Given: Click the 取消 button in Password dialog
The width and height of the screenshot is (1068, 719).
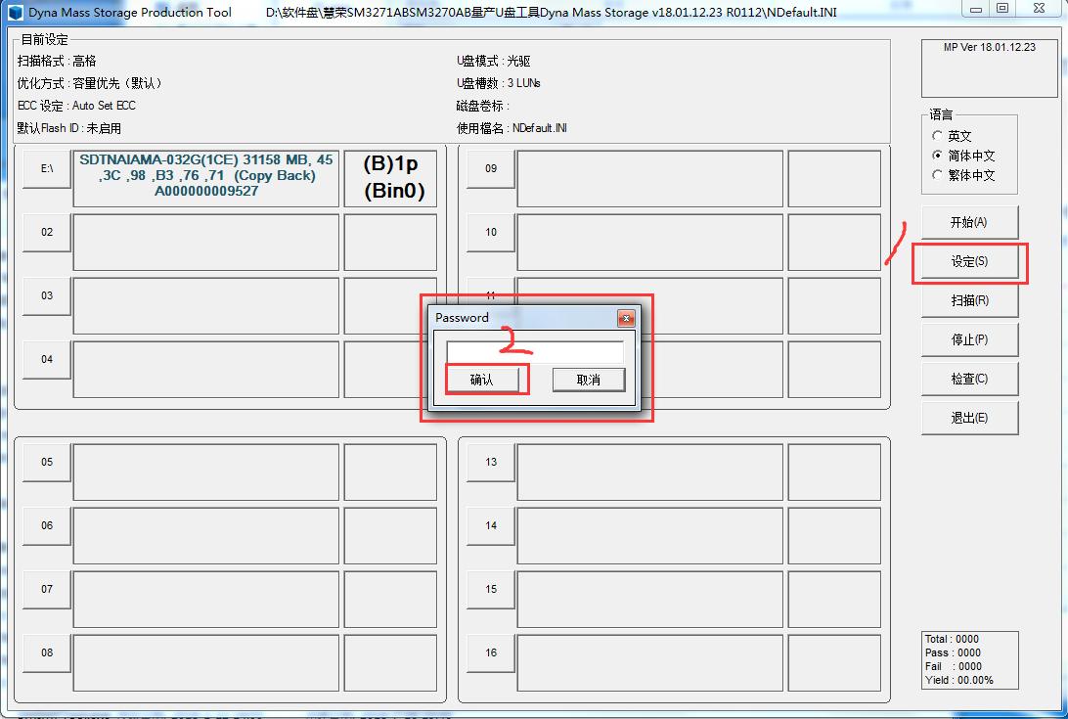Looking at the screenshot, I should coord(589,380).
